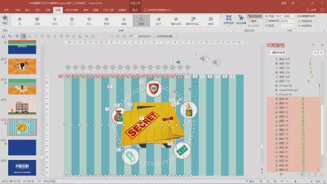
Task: Switch to the 插入 Insert ribbon tab
Action: coord(28,10)
